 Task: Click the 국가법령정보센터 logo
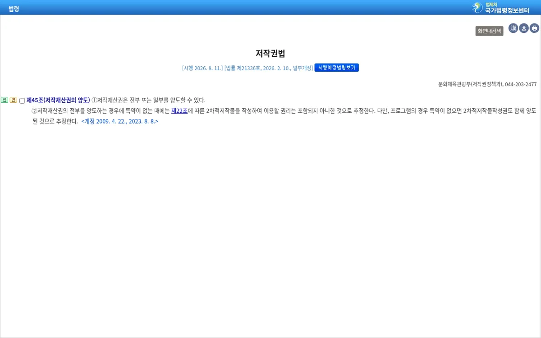click(500, 8)
